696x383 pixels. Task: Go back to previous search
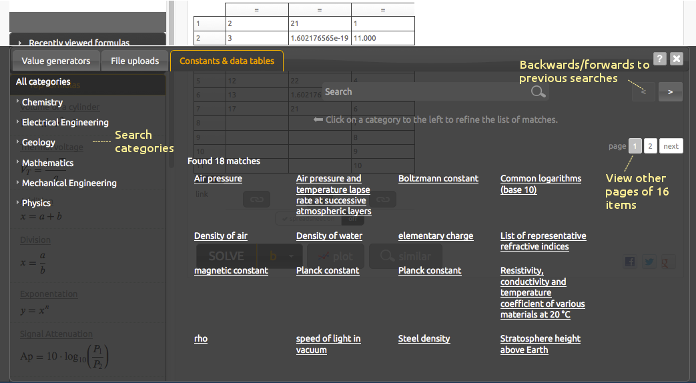644,92
